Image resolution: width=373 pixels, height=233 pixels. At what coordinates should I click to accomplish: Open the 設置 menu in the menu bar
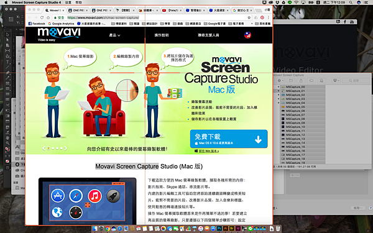coord(68,2)
